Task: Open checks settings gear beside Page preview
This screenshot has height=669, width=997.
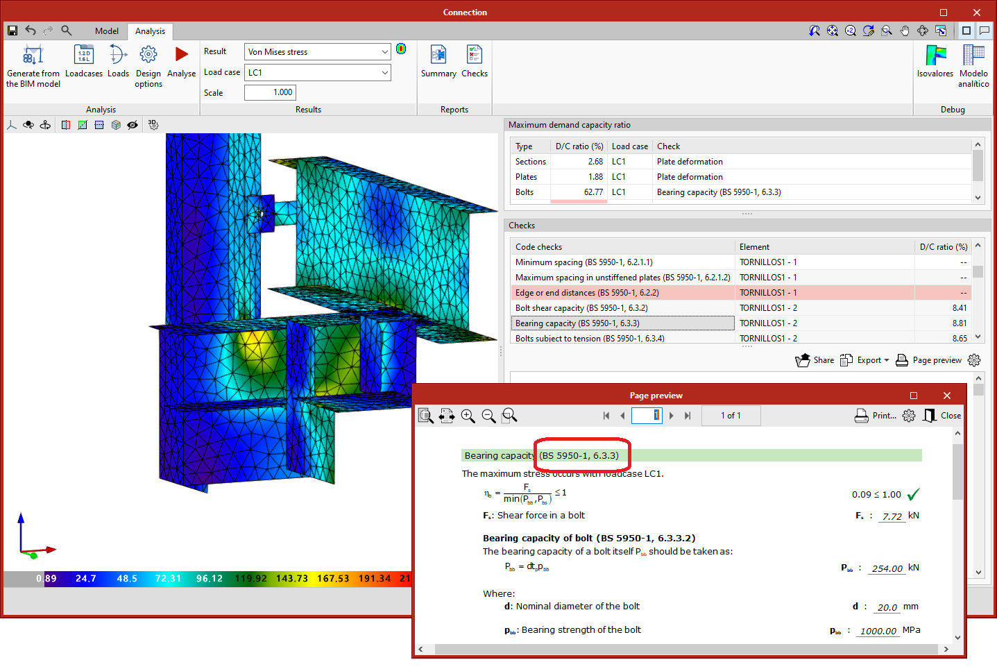Action: [x=974, y=360]
